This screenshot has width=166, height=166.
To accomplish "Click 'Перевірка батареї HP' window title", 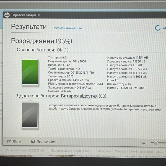I will pyautogui.click(x=26, y=15).
